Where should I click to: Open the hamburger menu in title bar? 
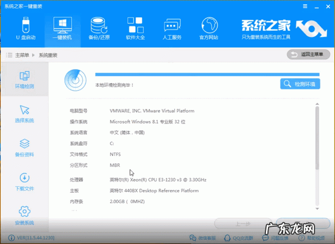[x=305, y=6]
